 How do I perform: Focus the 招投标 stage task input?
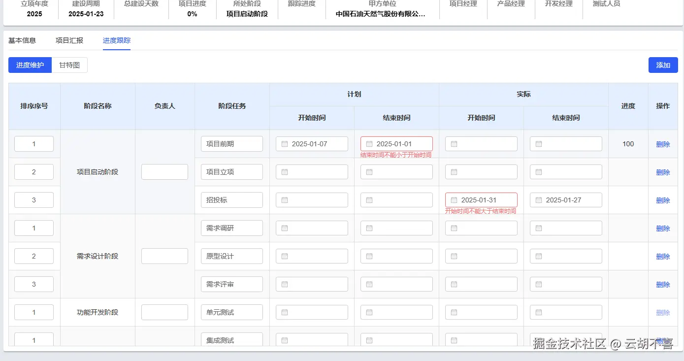tap(232, 200)
